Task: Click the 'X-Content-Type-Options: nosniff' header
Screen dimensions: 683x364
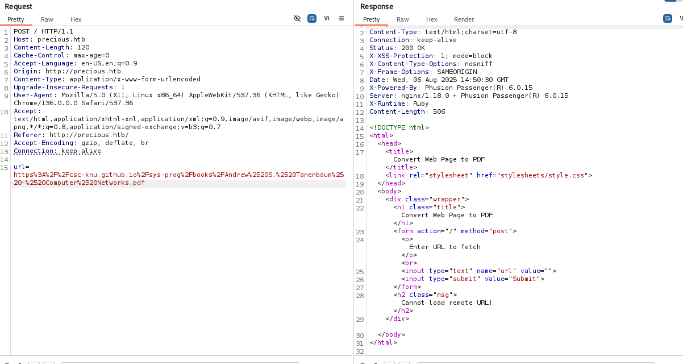Action: (x=431, y=64)
